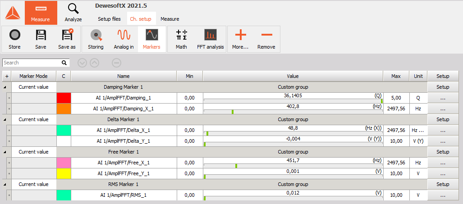Open setup ellipsis for Free_X_1 channel
The width and height of the screenshot is (463, 204).
click(x=443, y=163)
